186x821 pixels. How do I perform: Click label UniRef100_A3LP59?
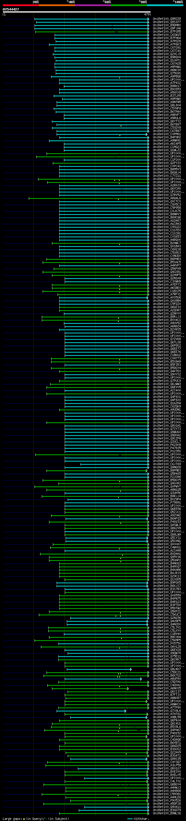pos(167,765)
